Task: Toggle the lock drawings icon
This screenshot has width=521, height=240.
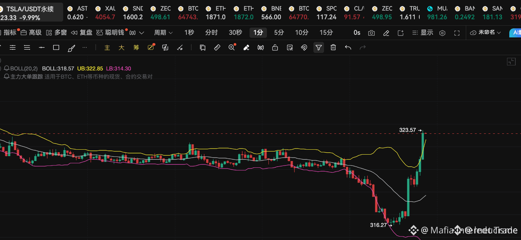Action: point(275,48)
